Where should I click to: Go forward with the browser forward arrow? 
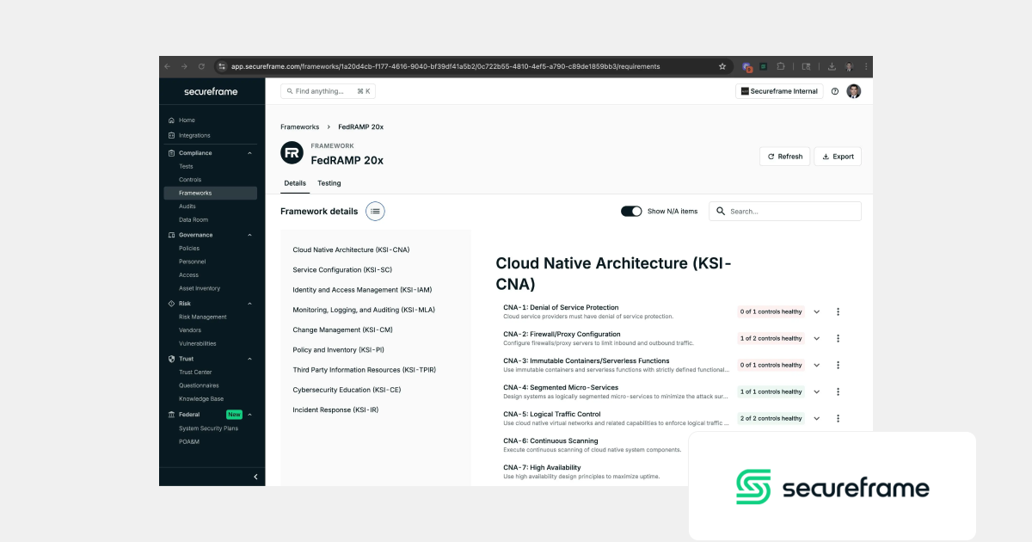(x=184, y=66)
